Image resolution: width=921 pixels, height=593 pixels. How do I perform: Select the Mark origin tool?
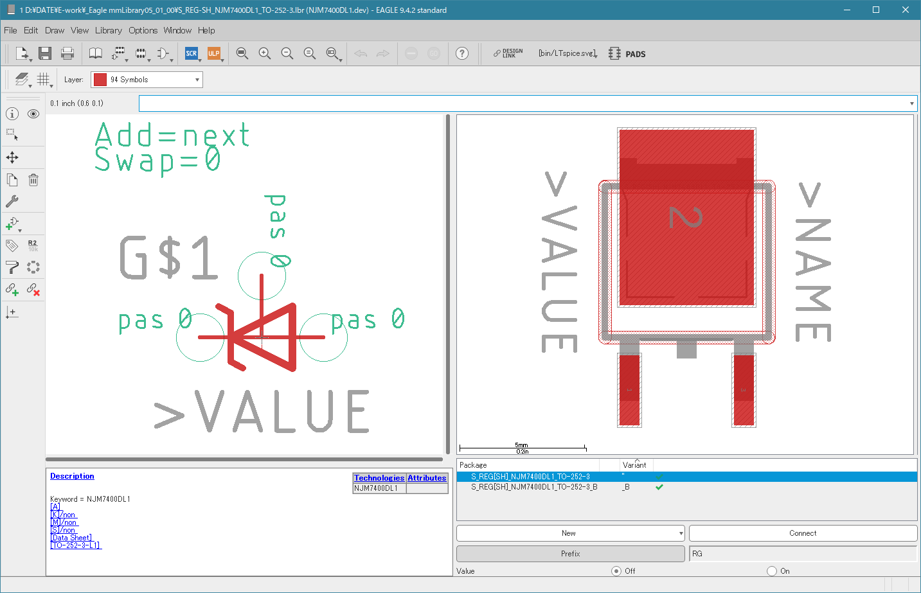12,312
